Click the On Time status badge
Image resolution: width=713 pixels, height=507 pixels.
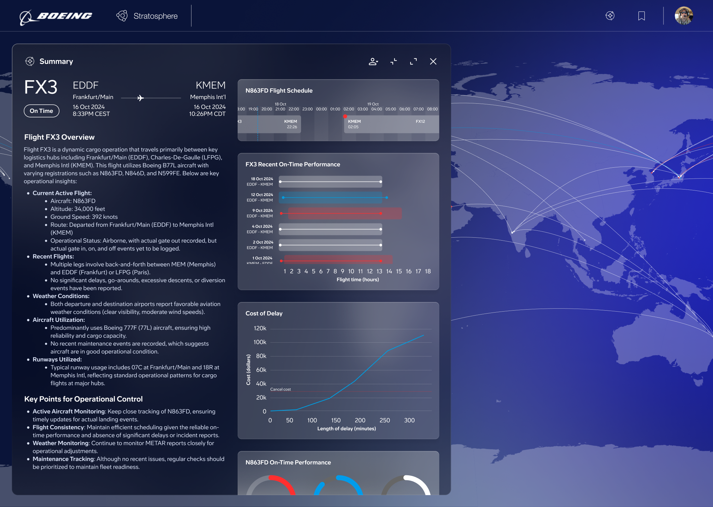42,111
